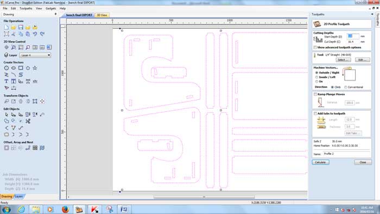This screenshot has height=214, width=380.
Task: Switch to the Drawing tab at bottom
Action: coord(7,197)
